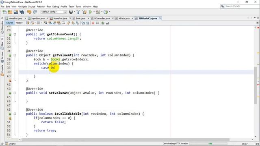Open the Output window button

click(11, 144)
